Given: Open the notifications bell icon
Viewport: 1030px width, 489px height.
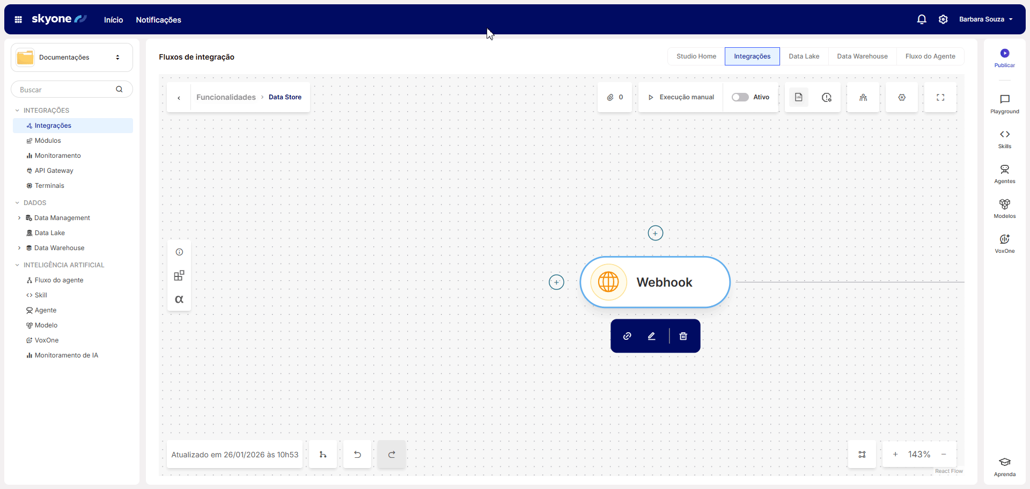Looking at the screenshot, I should (x=922, y=19).
